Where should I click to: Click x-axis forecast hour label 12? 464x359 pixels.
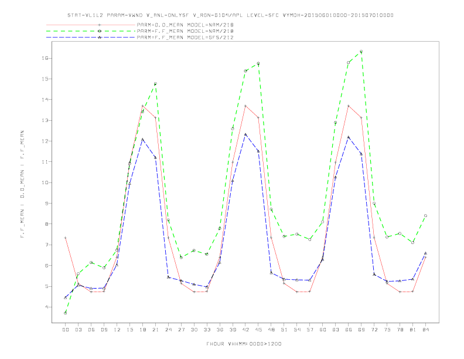click(117, 330)
